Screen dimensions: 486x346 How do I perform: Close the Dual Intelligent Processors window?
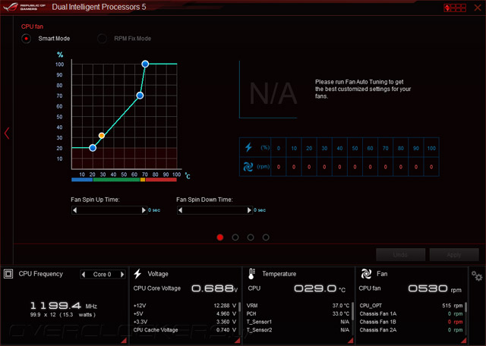tap(478, 8)
